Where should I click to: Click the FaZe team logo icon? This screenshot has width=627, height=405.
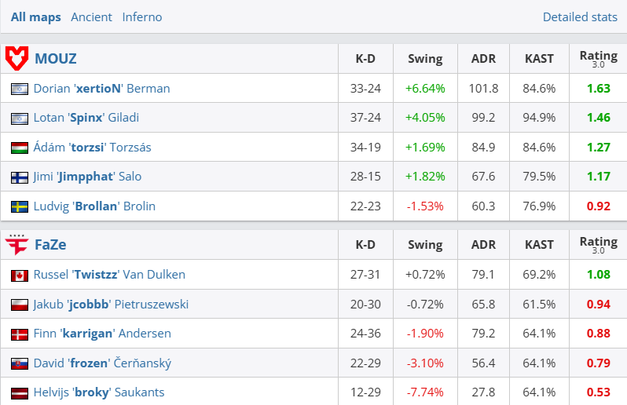point(16,244)
